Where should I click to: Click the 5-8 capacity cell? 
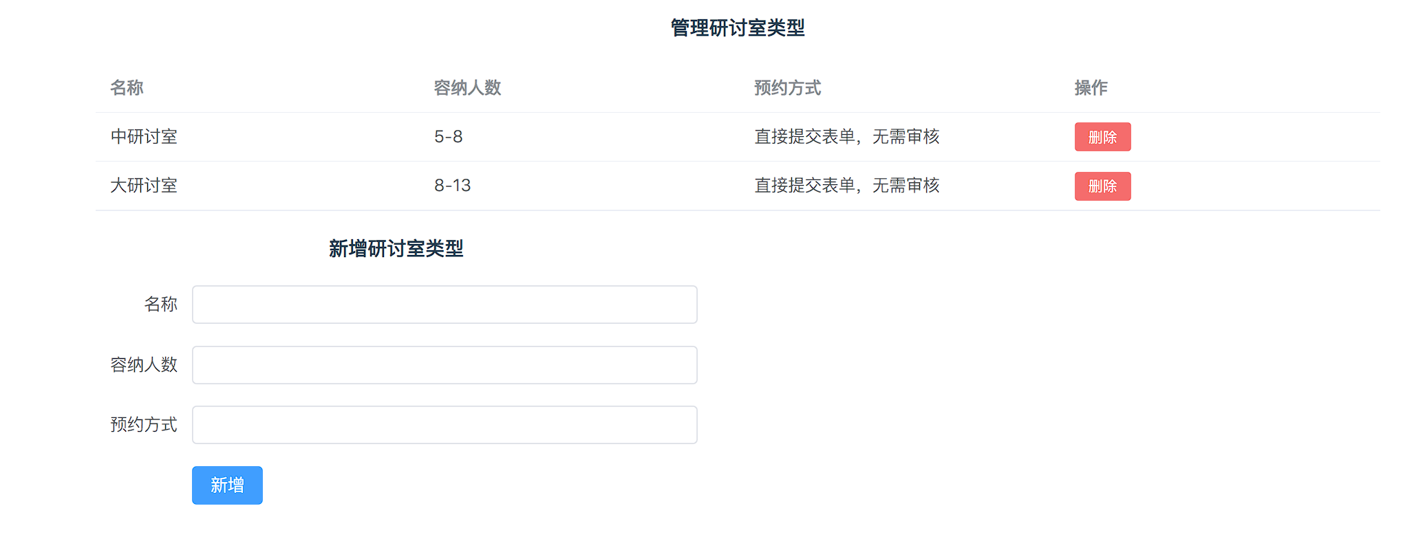[x=448, y=137]
